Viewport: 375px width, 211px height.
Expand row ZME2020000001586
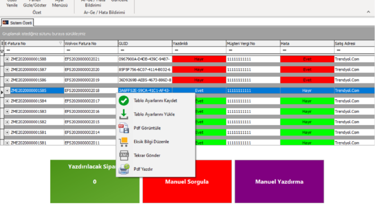[x=7, y=80]
